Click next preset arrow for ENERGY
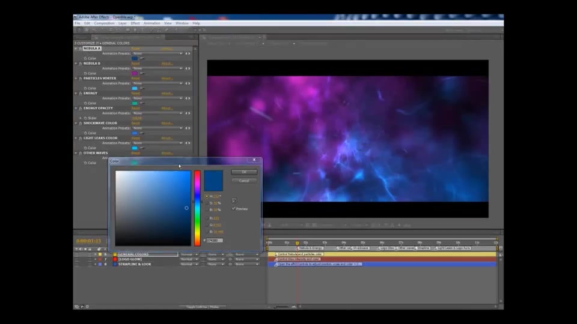 point(189,98)
